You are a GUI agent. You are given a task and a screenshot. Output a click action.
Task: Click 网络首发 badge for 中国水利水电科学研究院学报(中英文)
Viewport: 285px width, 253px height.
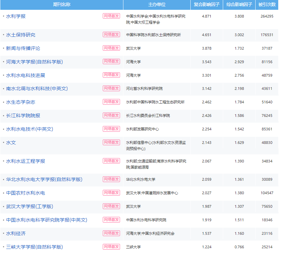point(112,220)
